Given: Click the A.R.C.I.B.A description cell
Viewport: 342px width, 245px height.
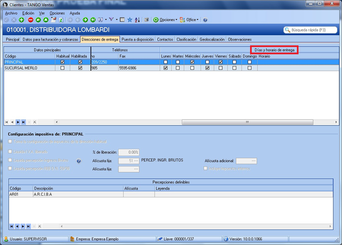Looking at the screenshot, I should pyautogui.click(x=78, y=194).
